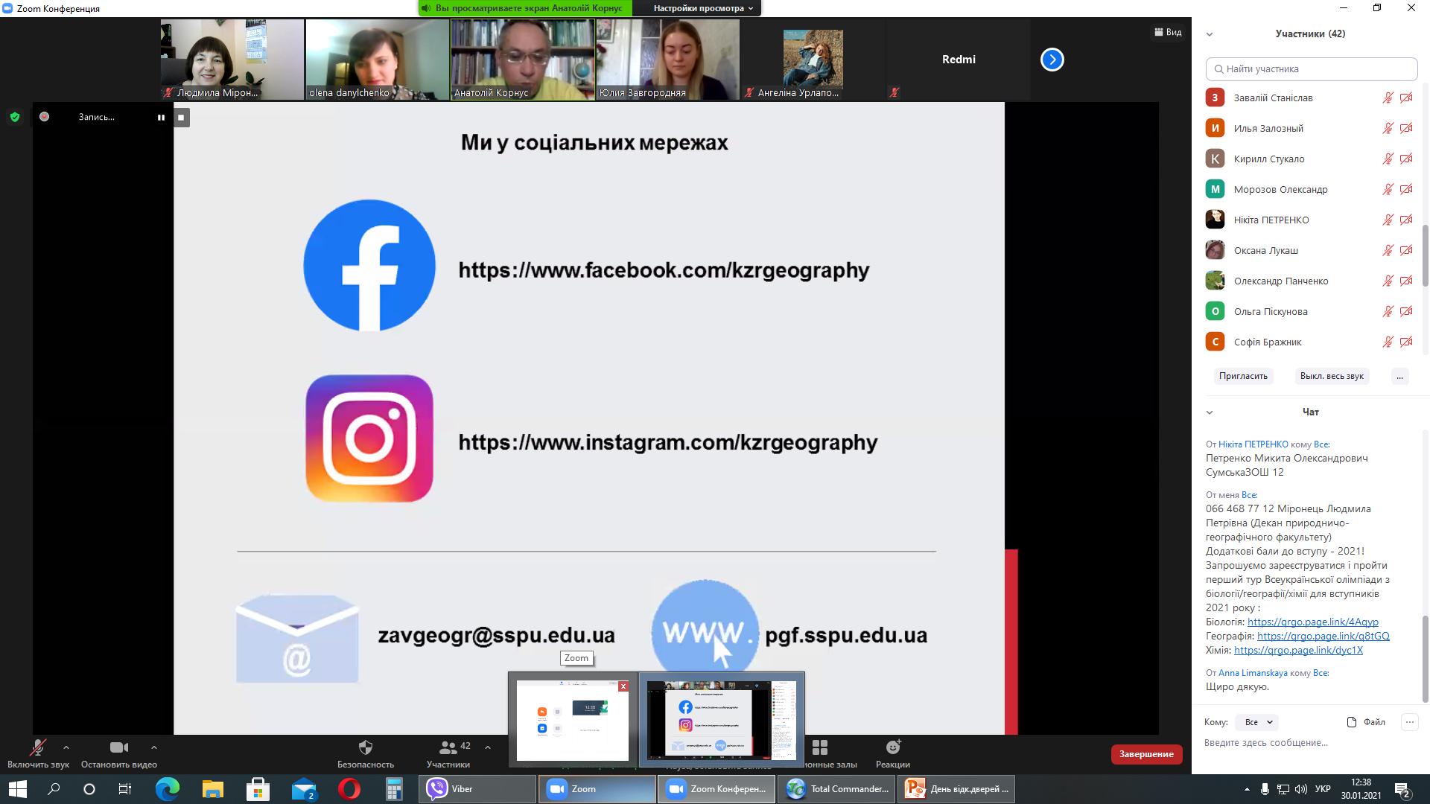1430x804 pixels.
Task: Click Нікіта ПЕТРЕНКО sender name in chat
Action: [1253, 444]
